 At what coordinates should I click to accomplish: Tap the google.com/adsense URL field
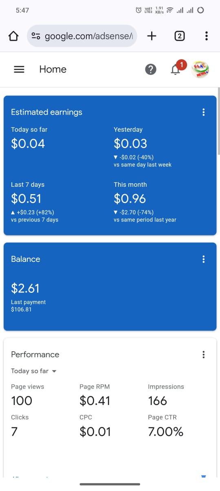tap(82, 36)
